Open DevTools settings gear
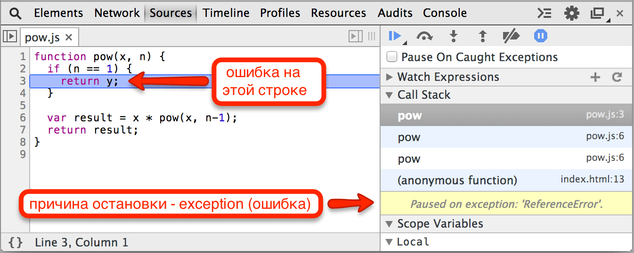Image resolution: width=634 pixels, height=253 pixels. click(571, 13)
